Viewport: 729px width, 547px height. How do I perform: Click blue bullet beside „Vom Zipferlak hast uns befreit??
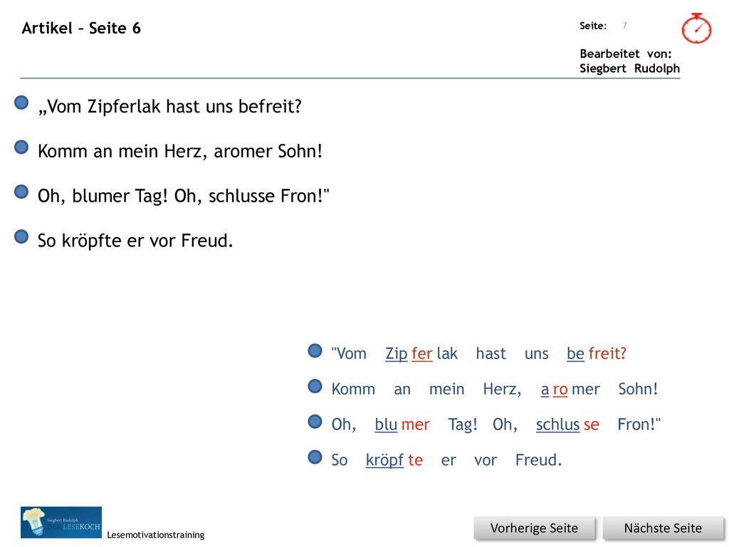[21, 103]
